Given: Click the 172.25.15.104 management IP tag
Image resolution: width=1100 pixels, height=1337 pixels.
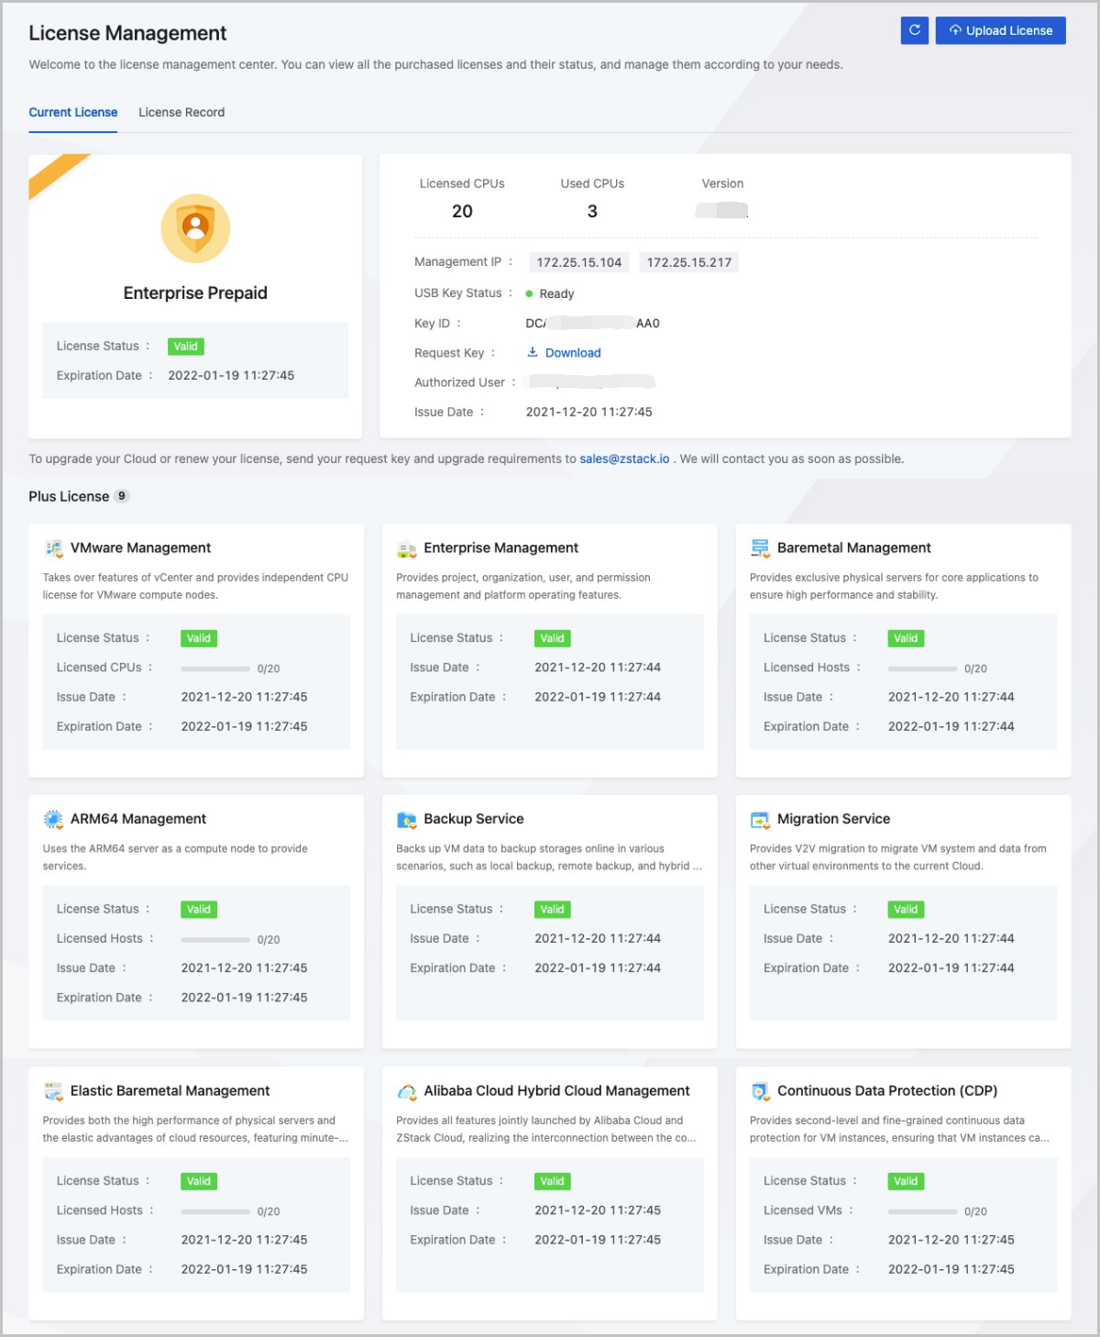Looking at the screenshot, I should coord(579,263).
